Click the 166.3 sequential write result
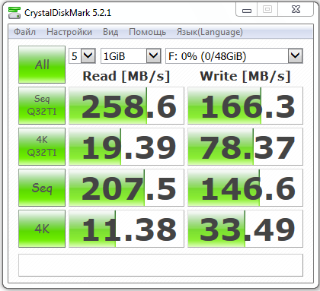The image size is (320, 291). 245,106
